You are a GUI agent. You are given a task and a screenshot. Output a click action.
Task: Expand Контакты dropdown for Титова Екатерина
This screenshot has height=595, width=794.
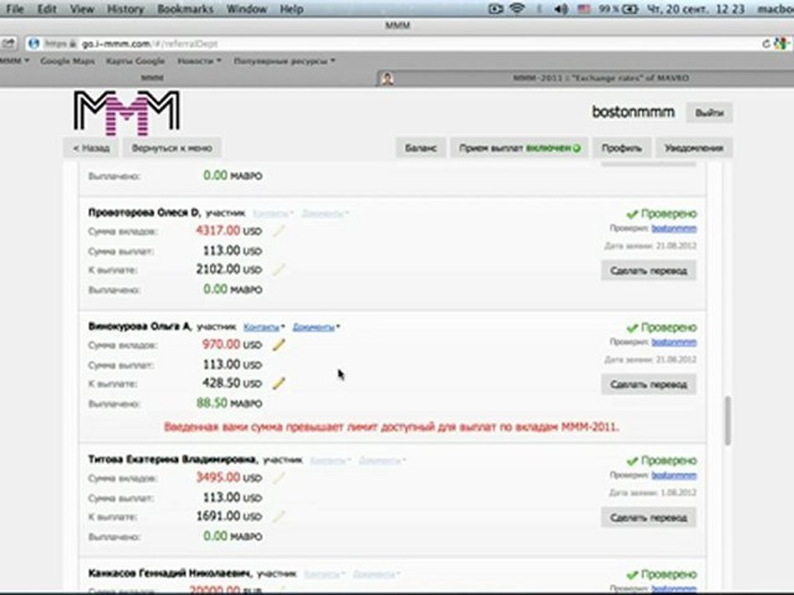click(x=330, y=460)
